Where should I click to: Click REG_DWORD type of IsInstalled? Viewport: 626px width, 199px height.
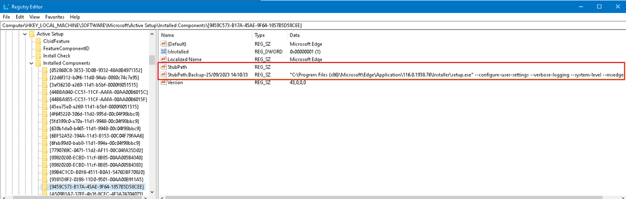269,52
